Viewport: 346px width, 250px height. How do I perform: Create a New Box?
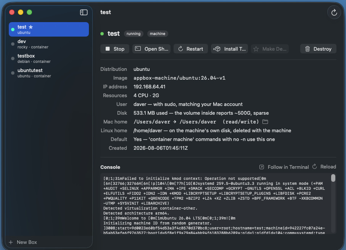coord(23,242)
